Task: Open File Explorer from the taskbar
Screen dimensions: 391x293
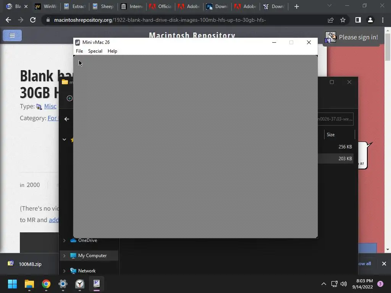Action: click(x=29, y=284)
